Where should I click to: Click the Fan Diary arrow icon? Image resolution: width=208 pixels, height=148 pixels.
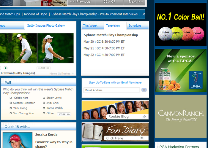142,138
